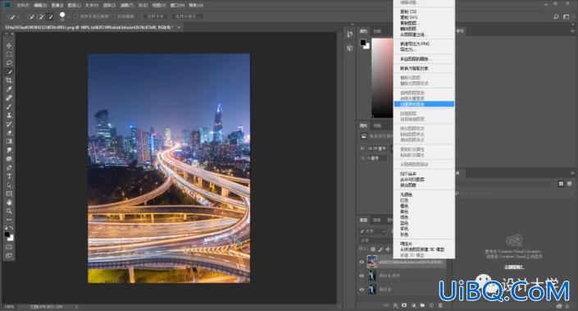Choose 快速导出为 PNG from context menu
Viewport: 578px width, 311px height.
tap(424, 43)
